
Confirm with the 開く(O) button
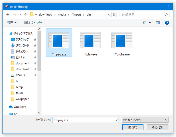pos(133,127)
